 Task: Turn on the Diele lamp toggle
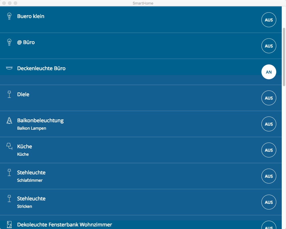269,98
